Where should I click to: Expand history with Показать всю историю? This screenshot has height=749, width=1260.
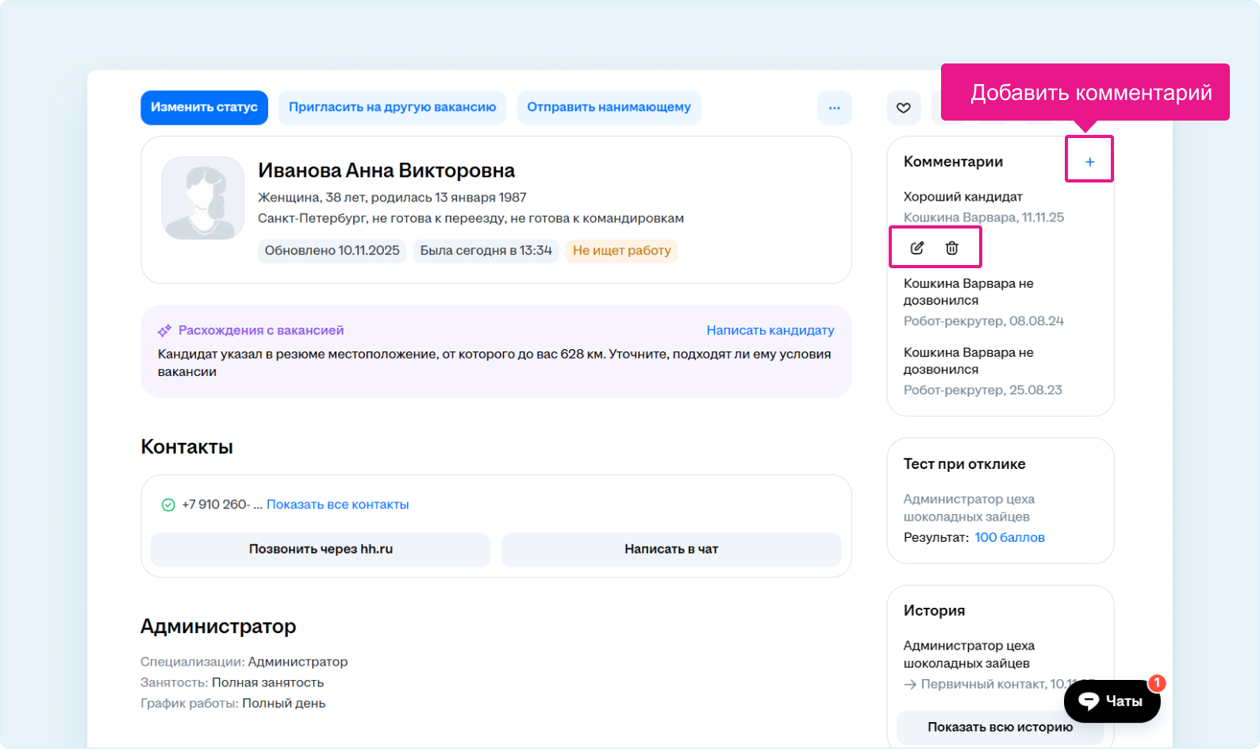[x=999, y=727]
